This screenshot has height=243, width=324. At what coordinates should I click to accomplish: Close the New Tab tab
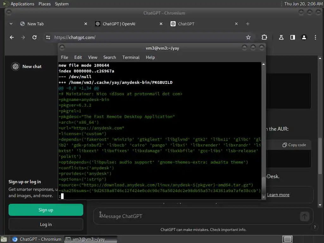coord(86,24)
